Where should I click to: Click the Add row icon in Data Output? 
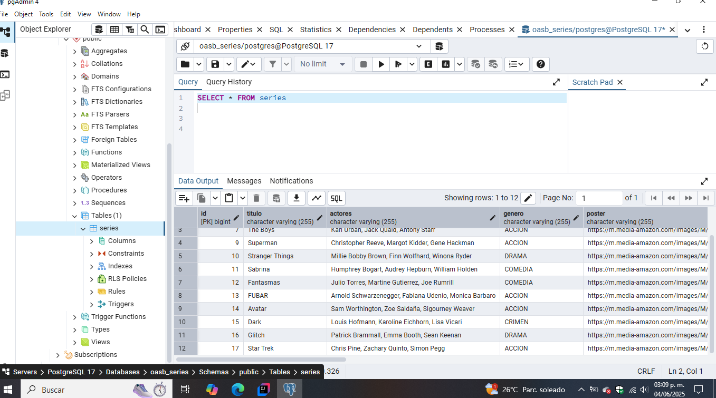[184, 198]
